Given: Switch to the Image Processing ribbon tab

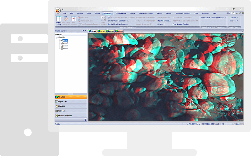Looking at the screenshot, I should [146, 14].
